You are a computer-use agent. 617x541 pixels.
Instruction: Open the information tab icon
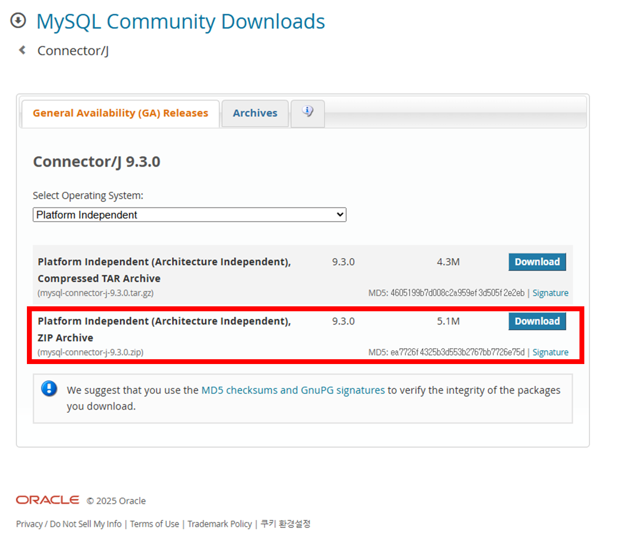coord(308,113)
